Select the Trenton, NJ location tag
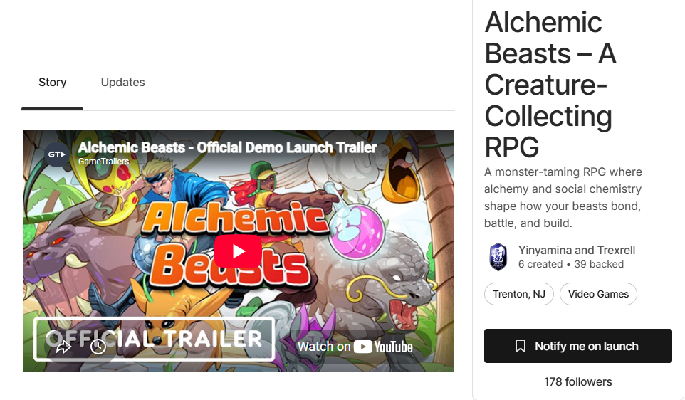This screenshot has height=400, width=685. [519, 294]
